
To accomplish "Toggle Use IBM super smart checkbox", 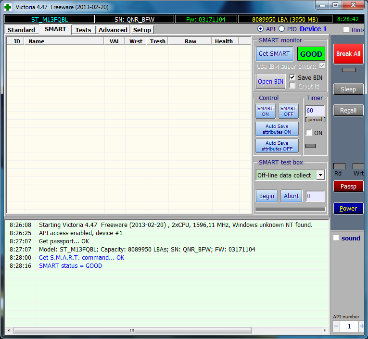I will [322, 66].
